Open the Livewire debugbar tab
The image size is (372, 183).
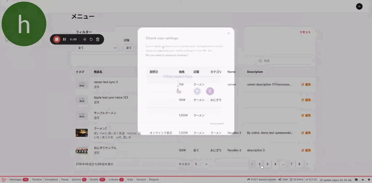tap(116, 179)
